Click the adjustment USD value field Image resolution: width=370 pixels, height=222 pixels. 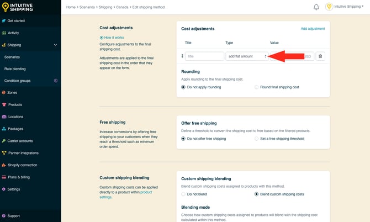pyautogui.click(x=292, y=56)
